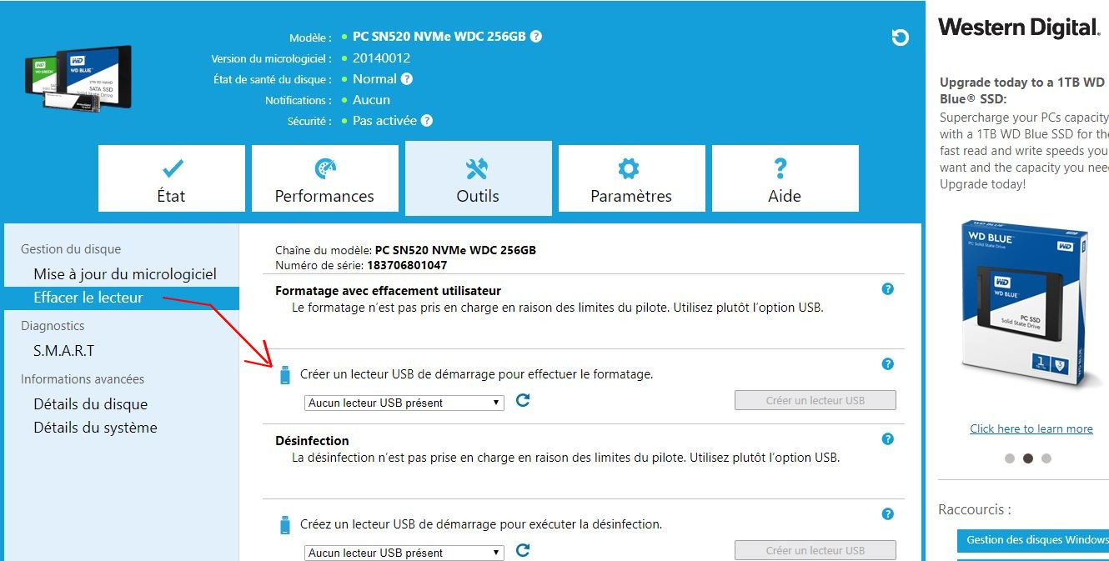Click Diagnostics section heading
The image size is (1109, 561).
coord(53,326)
